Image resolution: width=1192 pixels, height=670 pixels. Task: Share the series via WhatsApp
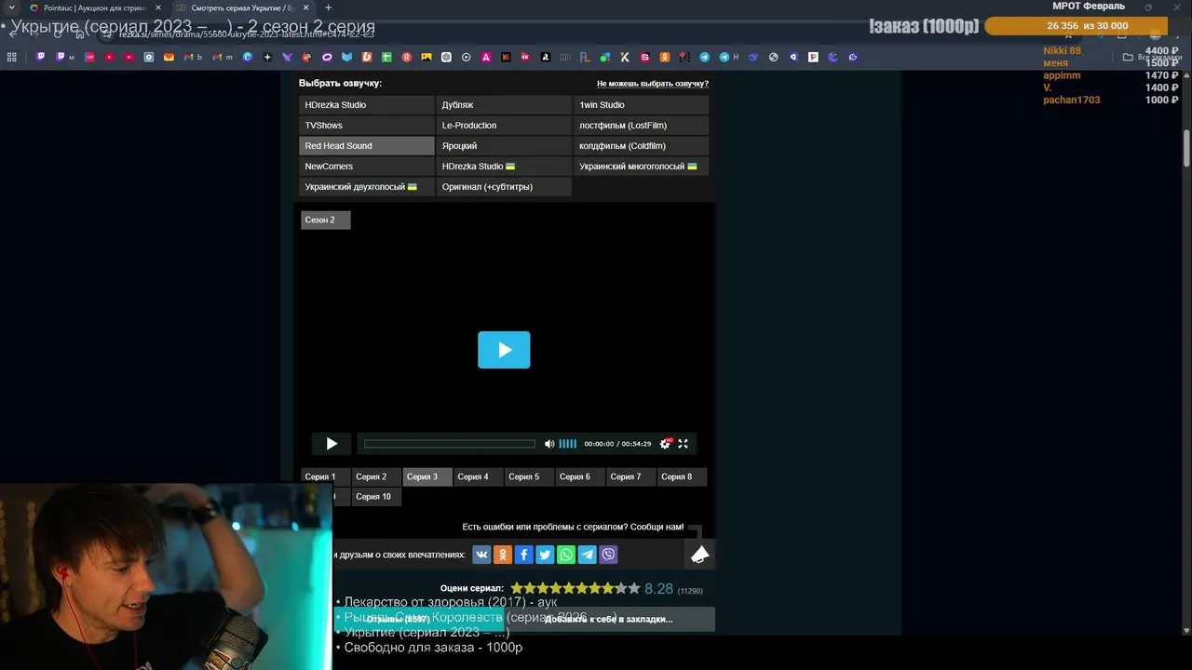click(566, 555)
